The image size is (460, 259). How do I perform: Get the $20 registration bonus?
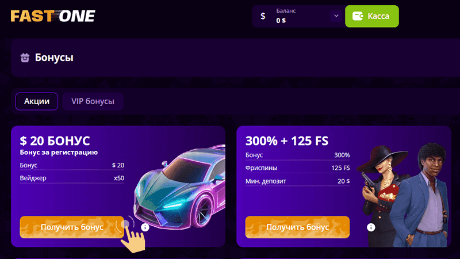coord(72,227)
